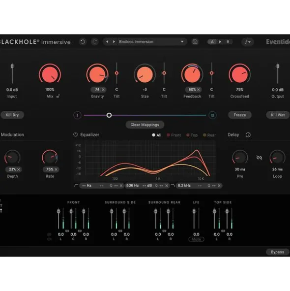290x291 pixels.
Task: Click the 806 Hz frequency field
Action: pyautogui.click(x=133, y=186)
